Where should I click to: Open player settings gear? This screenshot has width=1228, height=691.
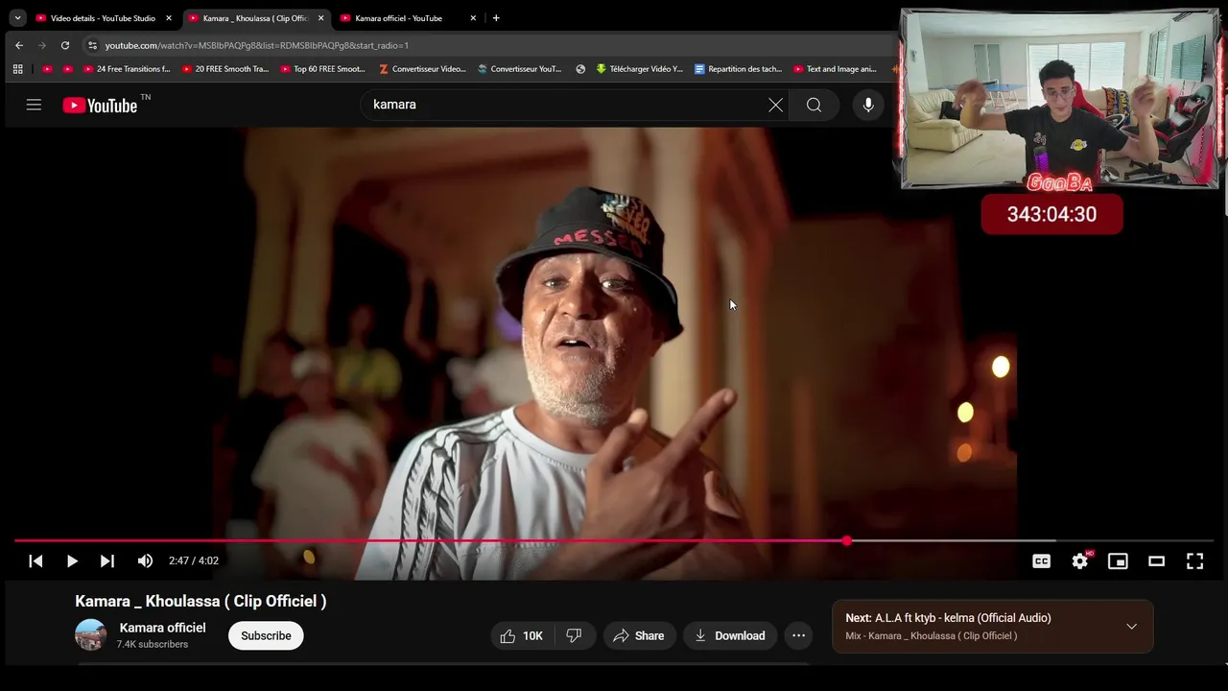1080,561
